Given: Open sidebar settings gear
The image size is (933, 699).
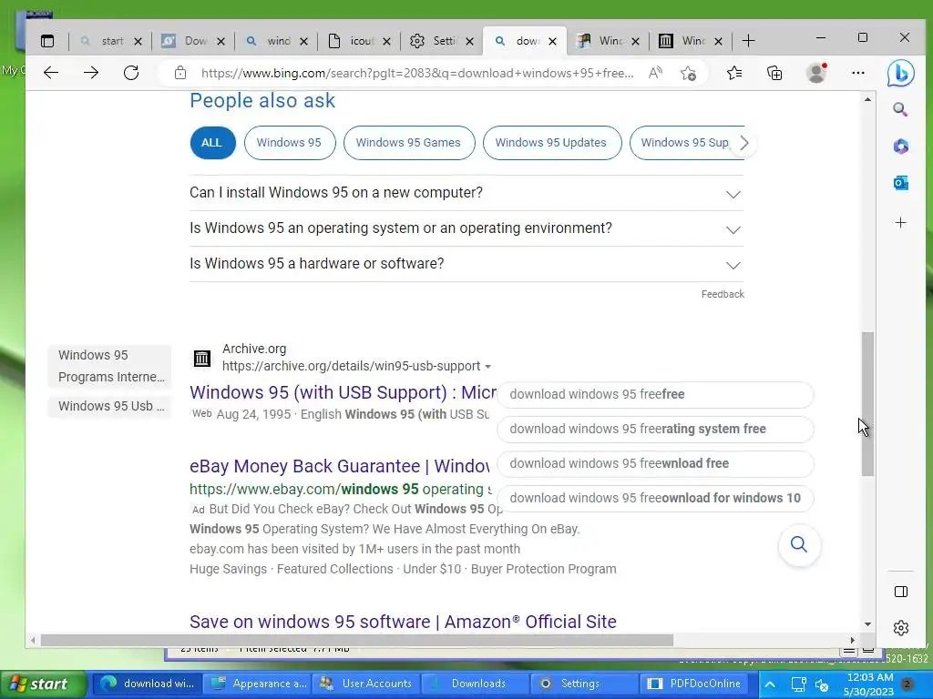Looking at the screenshot, I should point(901,628).
